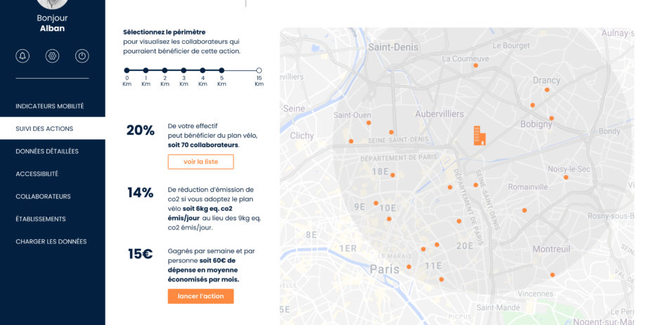This screenshot has height=325, width=650.
Task: Click the "voir la liste" button
Action: pyautogui.click(x=200, y=162)
